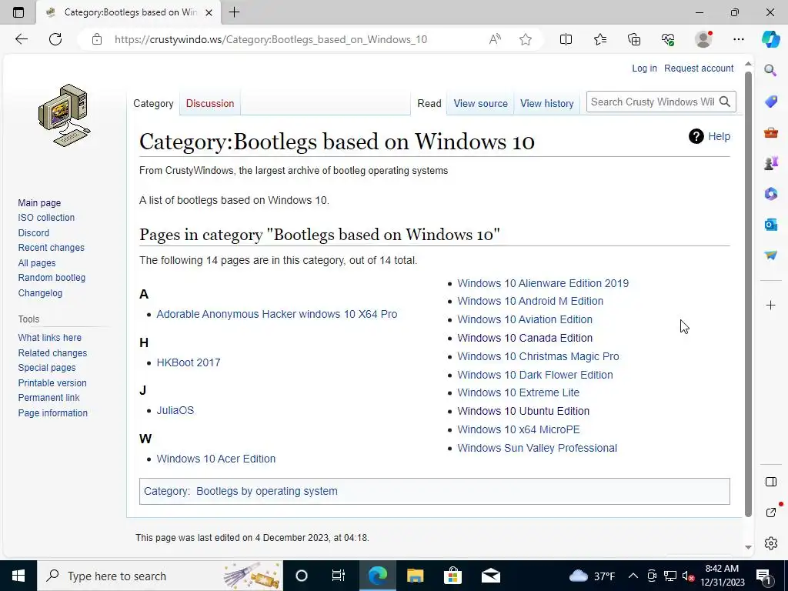Reload the page with the refresh icon

55,39
